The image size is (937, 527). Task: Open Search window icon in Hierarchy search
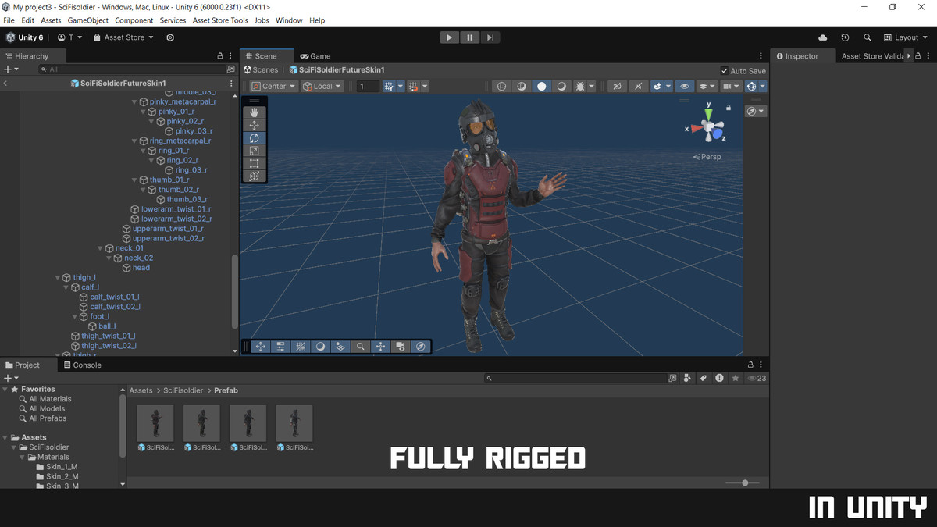point(230,69)
